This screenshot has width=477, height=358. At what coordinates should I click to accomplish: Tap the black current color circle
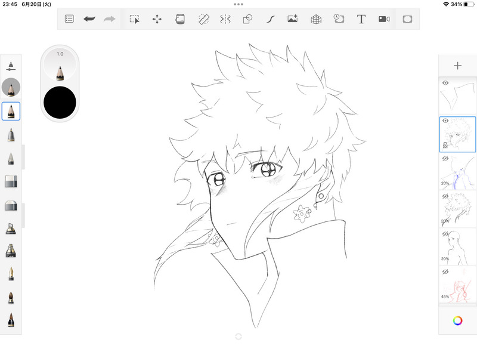click(x=60, y=102)
